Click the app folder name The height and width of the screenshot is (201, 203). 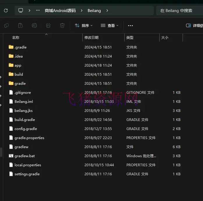click(x=18, y=65)
